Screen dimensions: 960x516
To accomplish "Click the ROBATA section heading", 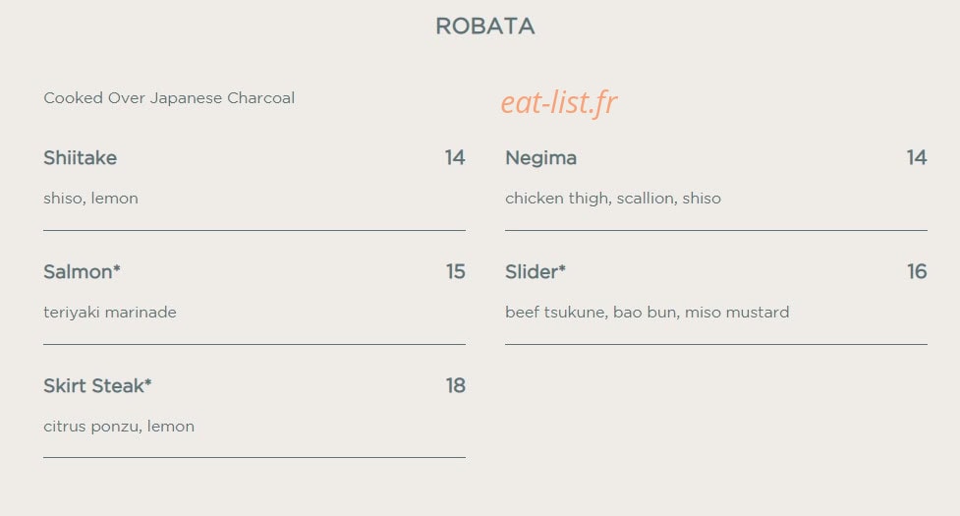I will coord(484,27).
